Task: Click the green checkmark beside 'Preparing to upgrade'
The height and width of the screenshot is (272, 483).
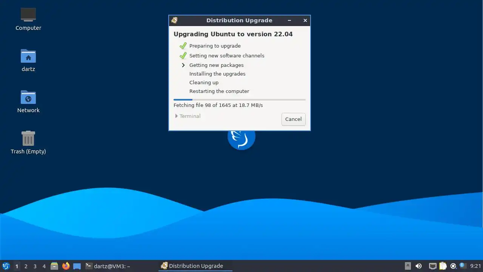Action: tap(183, 46)
